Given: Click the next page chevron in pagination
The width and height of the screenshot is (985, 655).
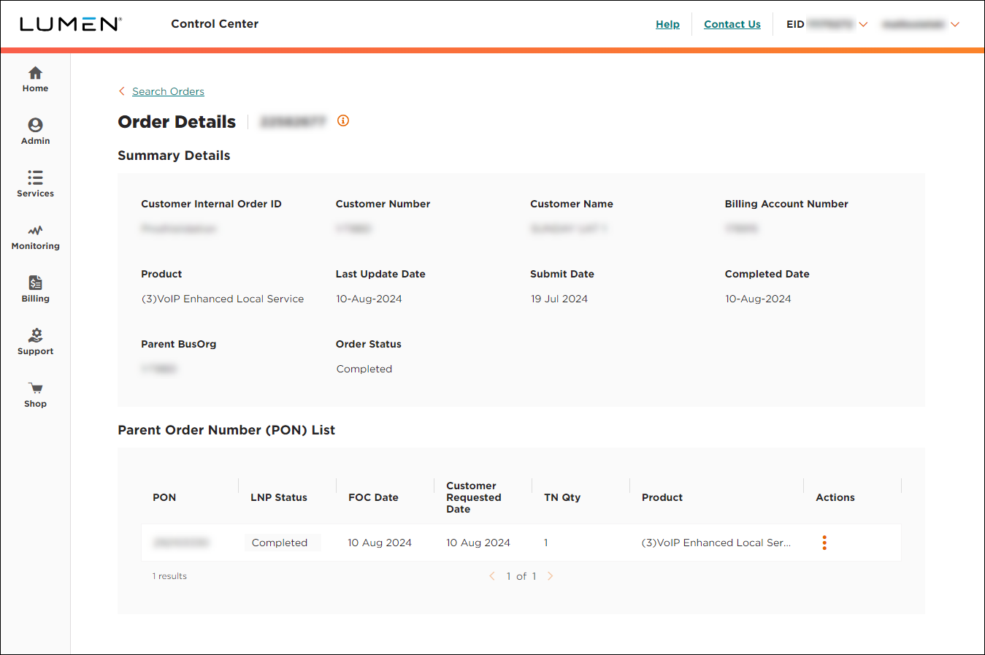Looking at the screenshot, I should coord(550,576).
